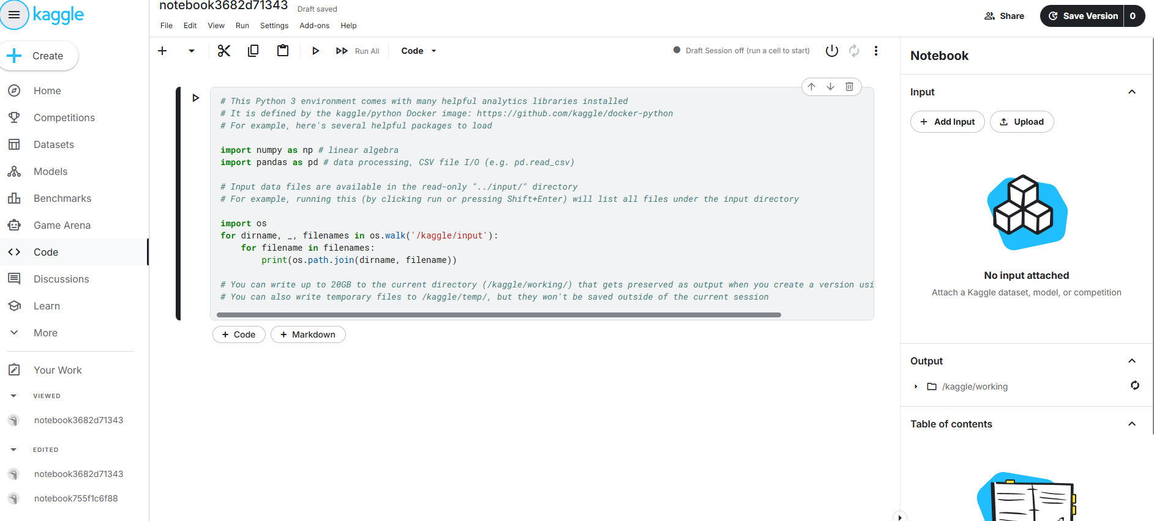Screen dimensions: 1154x521
Task: Move cell up with the up arrow
Action: click(811, 87)
